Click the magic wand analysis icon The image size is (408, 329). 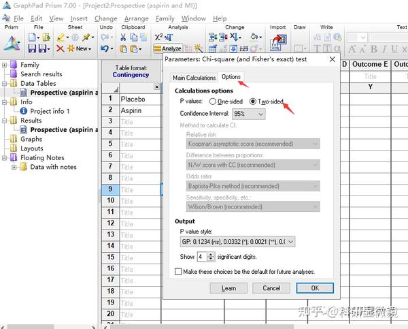199,48
